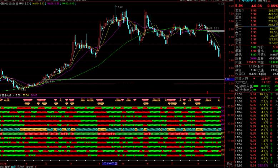Click the 最低 value 5.83

(x=254, y=54)
